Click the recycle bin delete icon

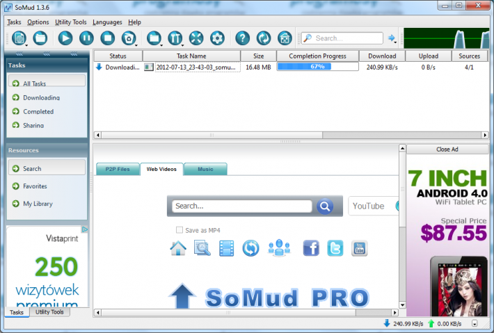tap(129, 38)
